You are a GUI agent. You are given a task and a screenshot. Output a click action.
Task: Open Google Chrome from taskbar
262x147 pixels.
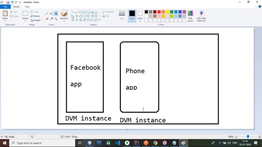tap(156, 143)
